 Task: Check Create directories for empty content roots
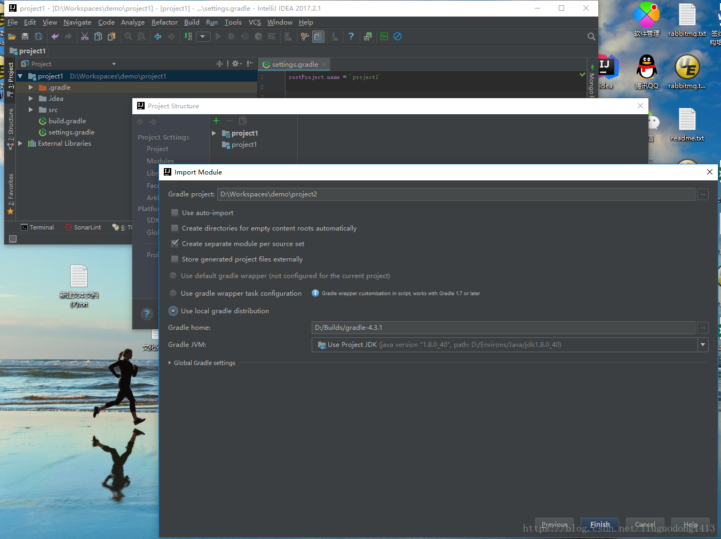175,228
